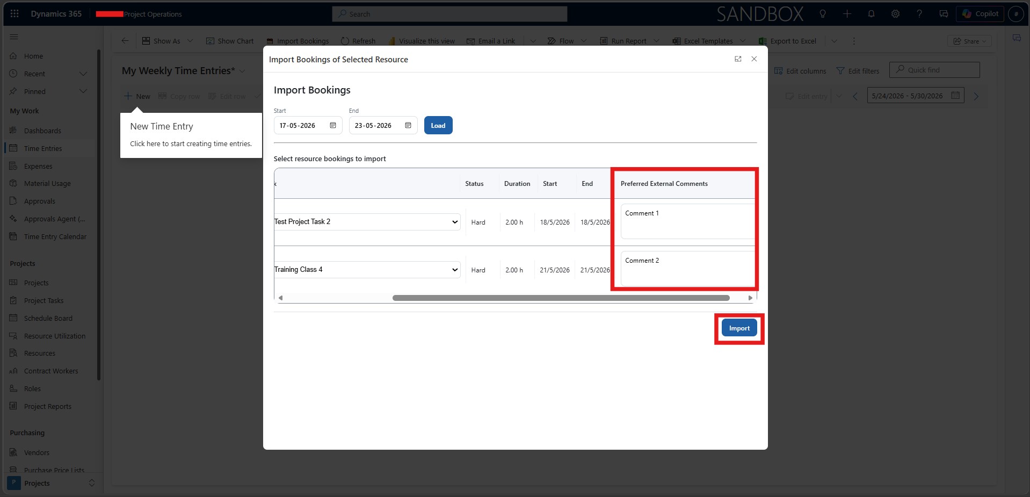The width and height of the screenshot is (1030, 497).
Task: Click Import Bookings in the command bar
Action: (x=298, y=41)
